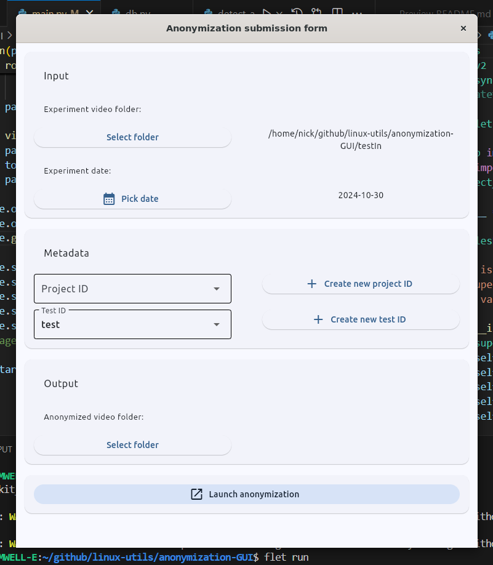Screen dimensions: 493x565
Task: Click the plus icon beside Create new test ID
Action: pos(318,319)
